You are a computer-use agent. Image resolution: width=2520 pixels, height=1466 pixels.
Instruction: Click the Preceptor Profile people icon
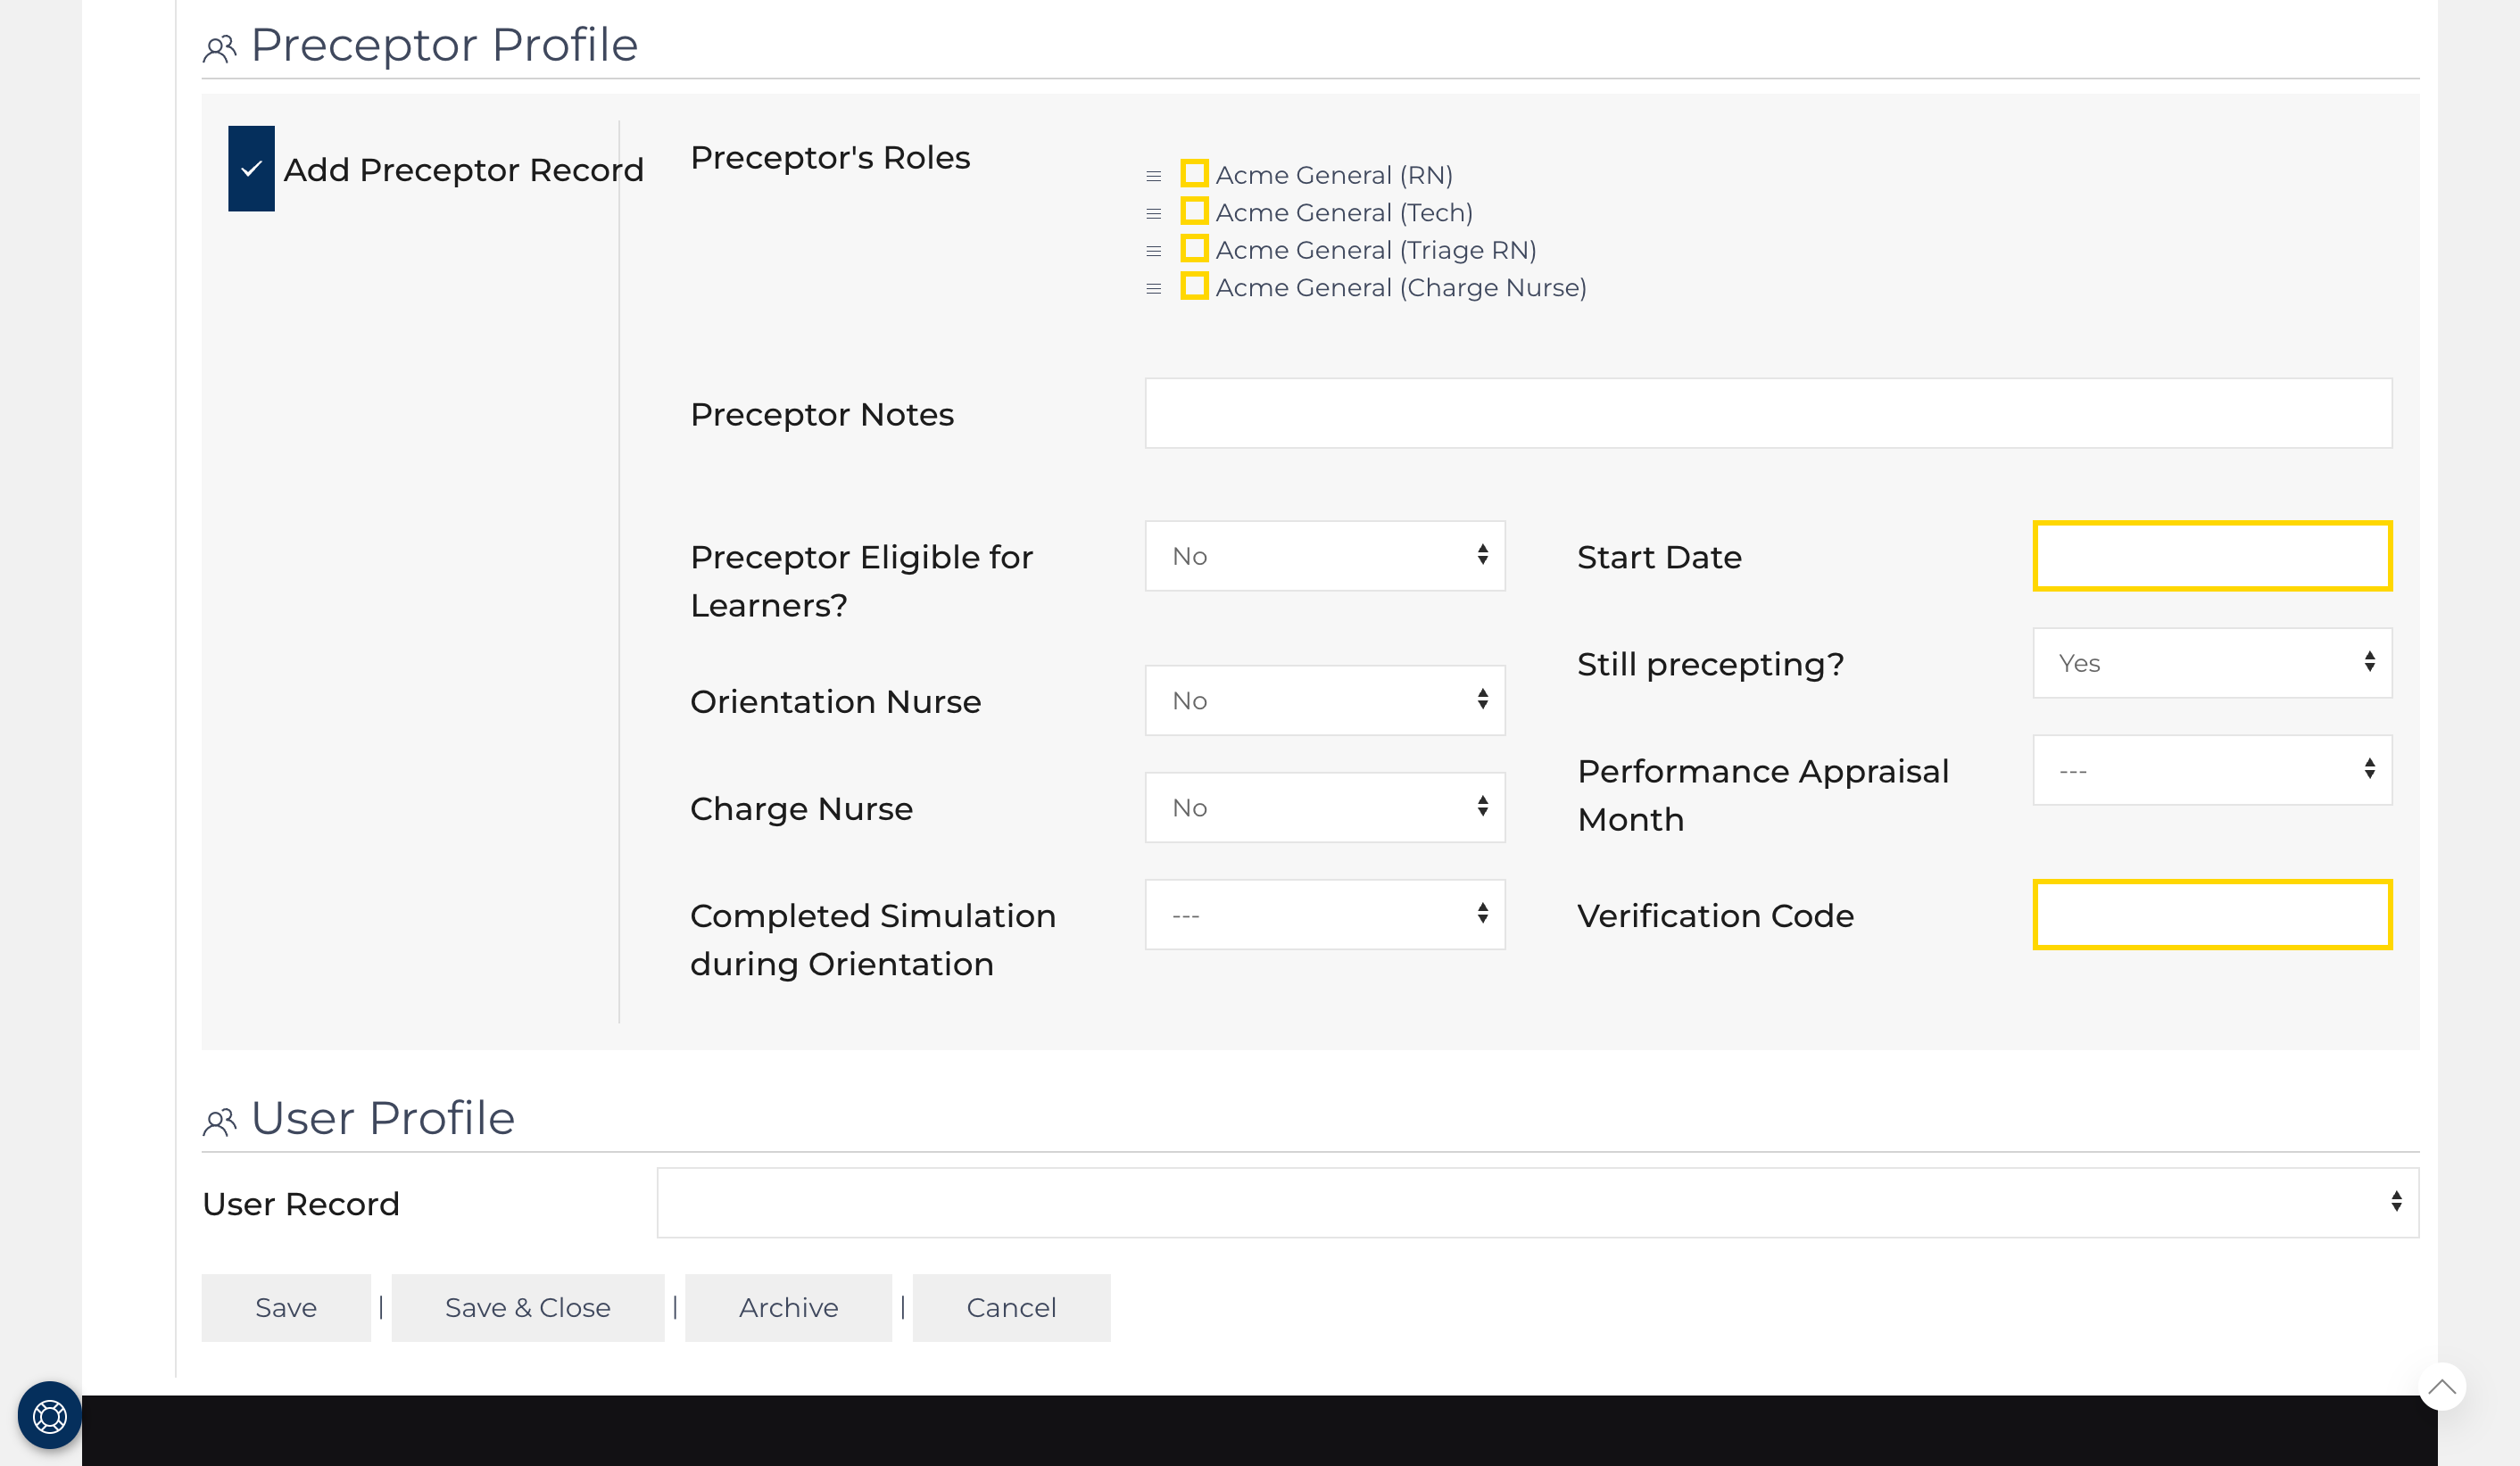pyautogui.click(x=219, y=48)
